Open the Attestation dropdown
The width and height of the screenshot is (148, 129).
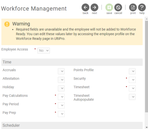point(61,80)
